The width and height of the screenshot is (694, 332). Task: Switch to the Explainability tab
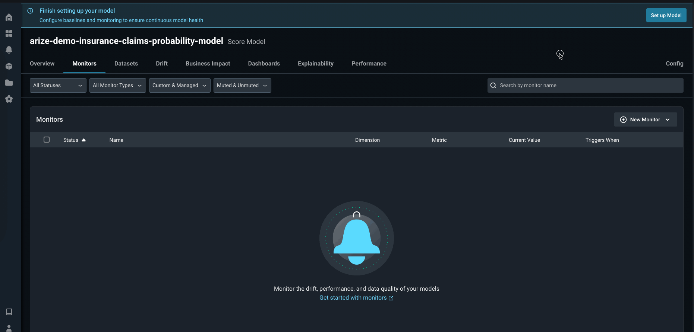point(316,64)
